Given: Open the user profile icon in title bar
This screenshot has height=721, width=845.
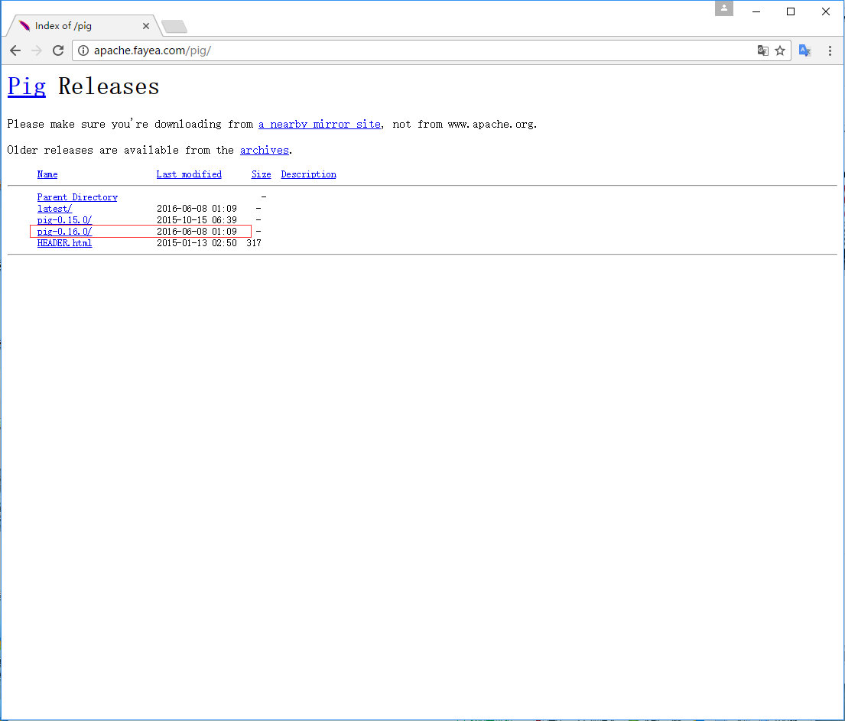Looking at the screenshot, I should (x=723, y=8).
